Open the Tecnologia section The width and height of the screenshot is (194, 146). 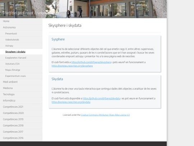click(x=21, y=94)
